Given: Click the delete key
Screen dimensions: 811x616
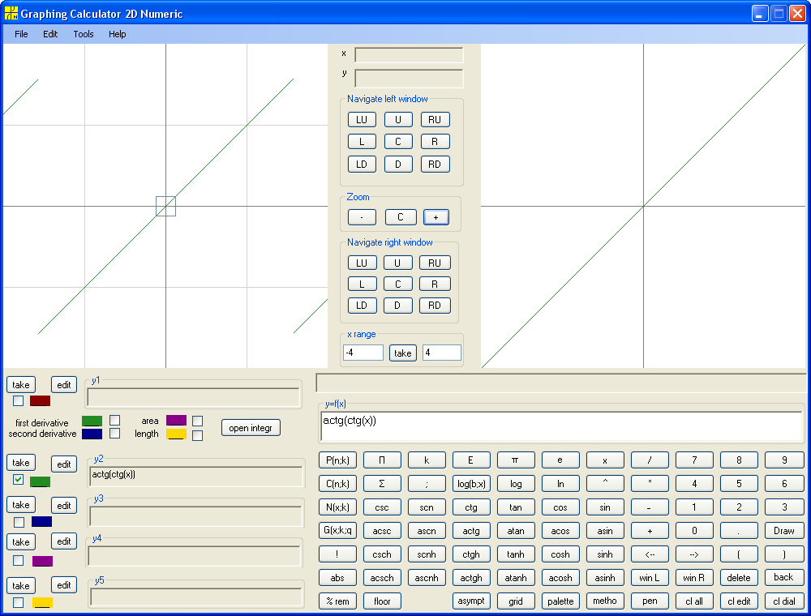Looking at the screenshot, I should 739,578.
